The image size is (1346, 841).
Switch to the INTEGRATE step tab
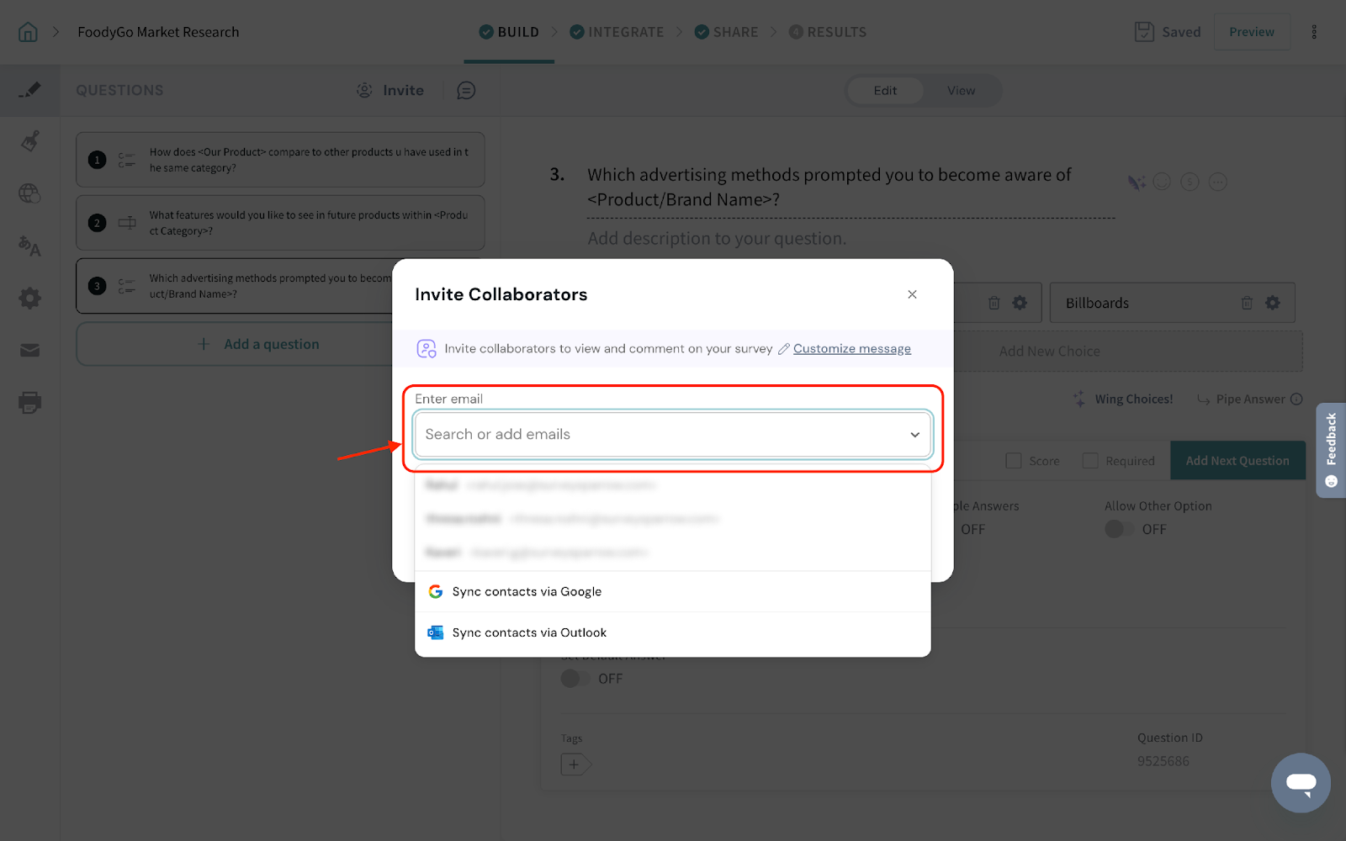[x=617, y=32]
